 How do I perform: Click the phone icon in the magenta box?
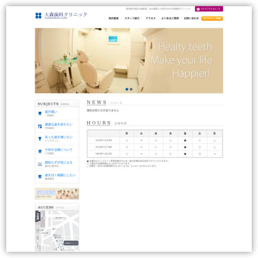(198, 9)
